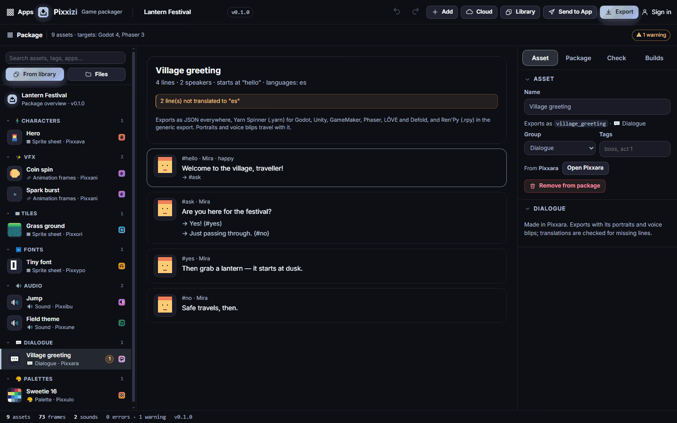
Task: Click the Pixxori badge on Grass ground row
Action: pos(122,230)
